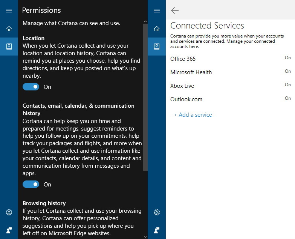This screenshot has height=239, width=295.
Task: Open Notebook icon in Connected Services sidebar
Action: [x=157, y=47]
